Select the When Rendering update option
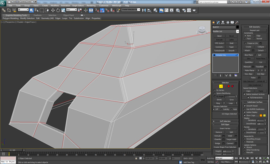 pos(245,150)
